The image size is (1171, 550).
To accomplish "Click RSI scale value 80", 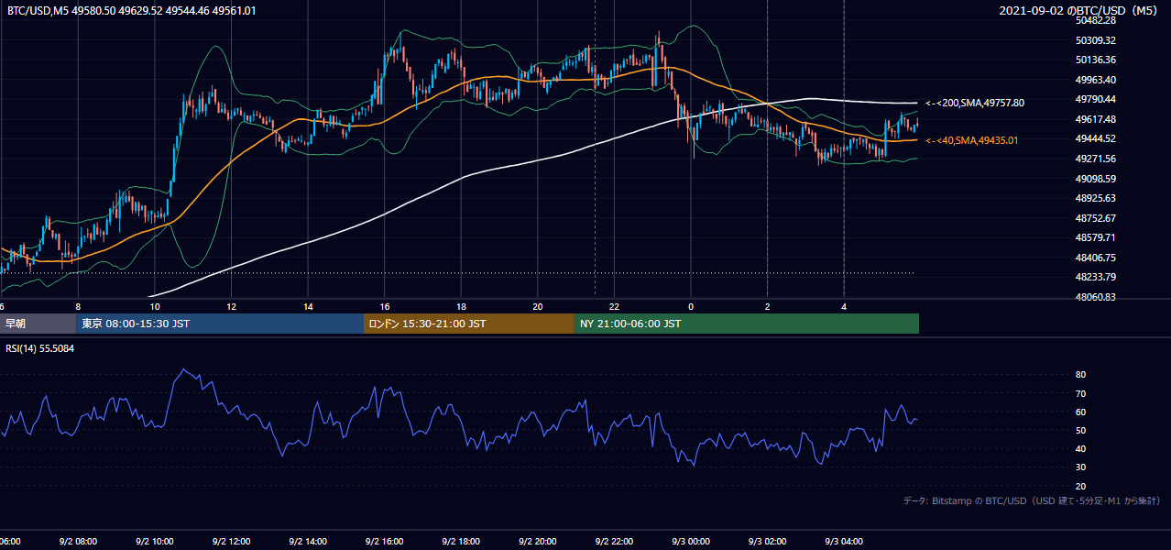I will click(1080, 375).
